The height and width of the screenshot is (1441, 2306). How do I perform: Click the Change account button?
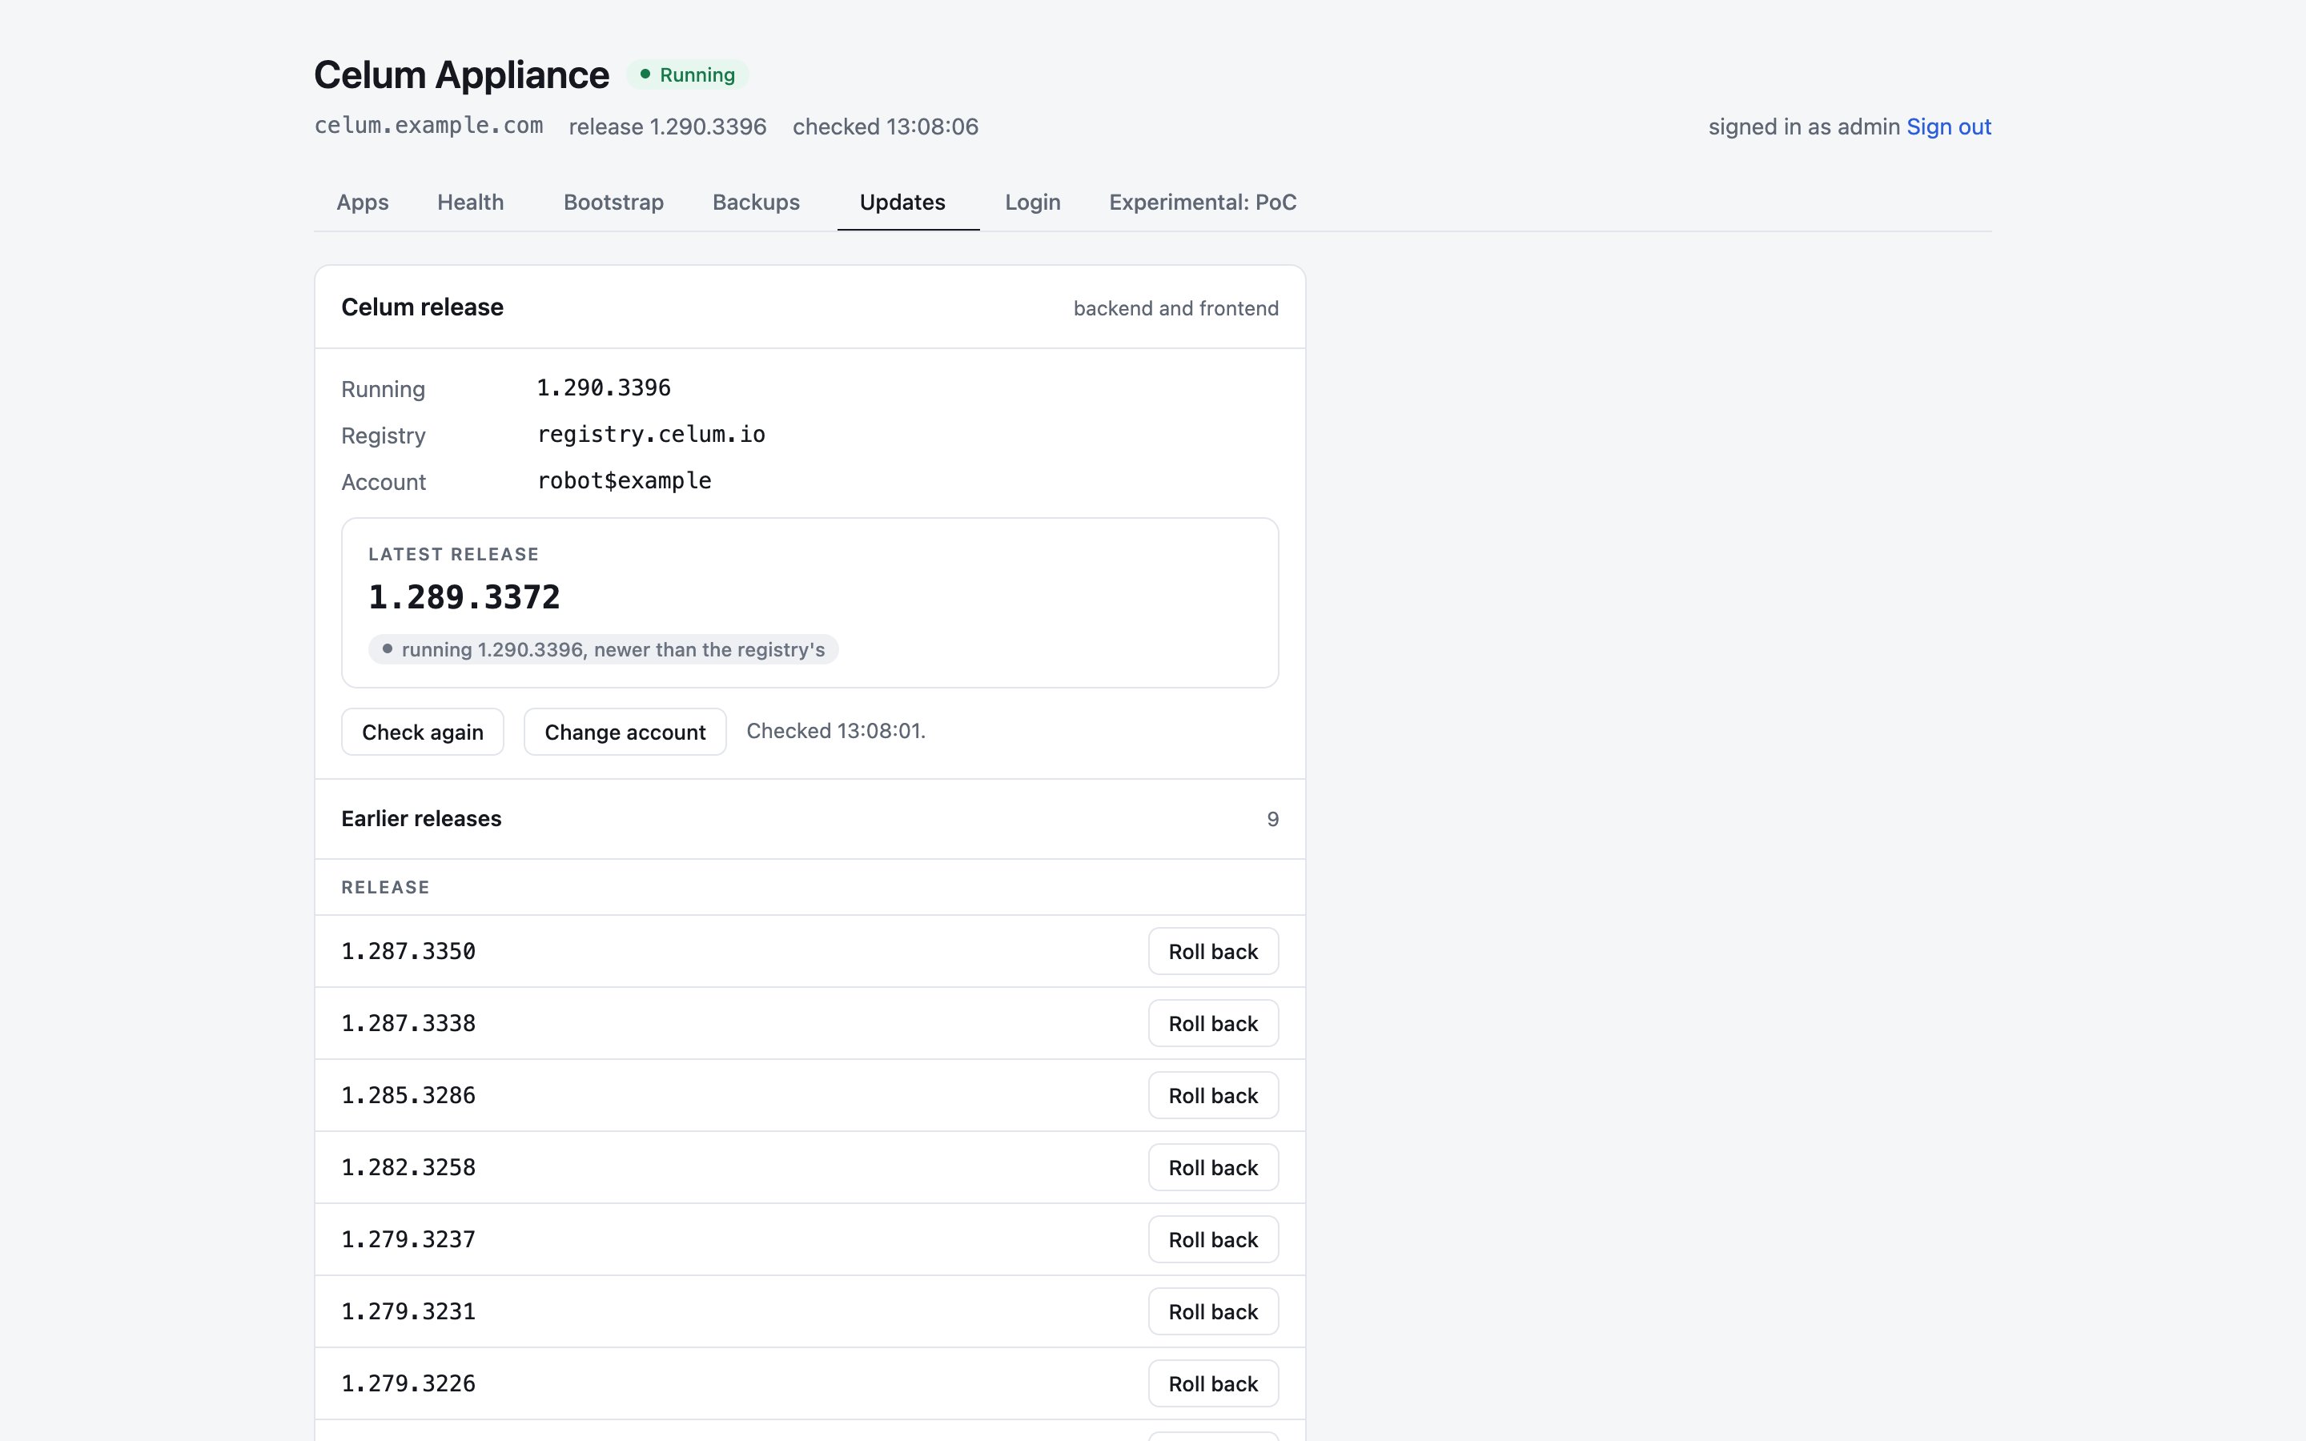625,732
